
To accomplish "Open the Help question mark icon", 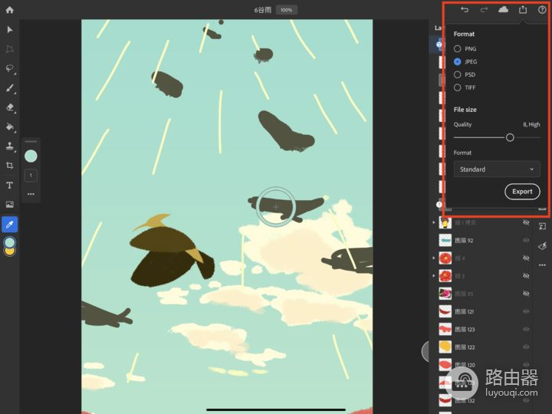I will 542,10.
